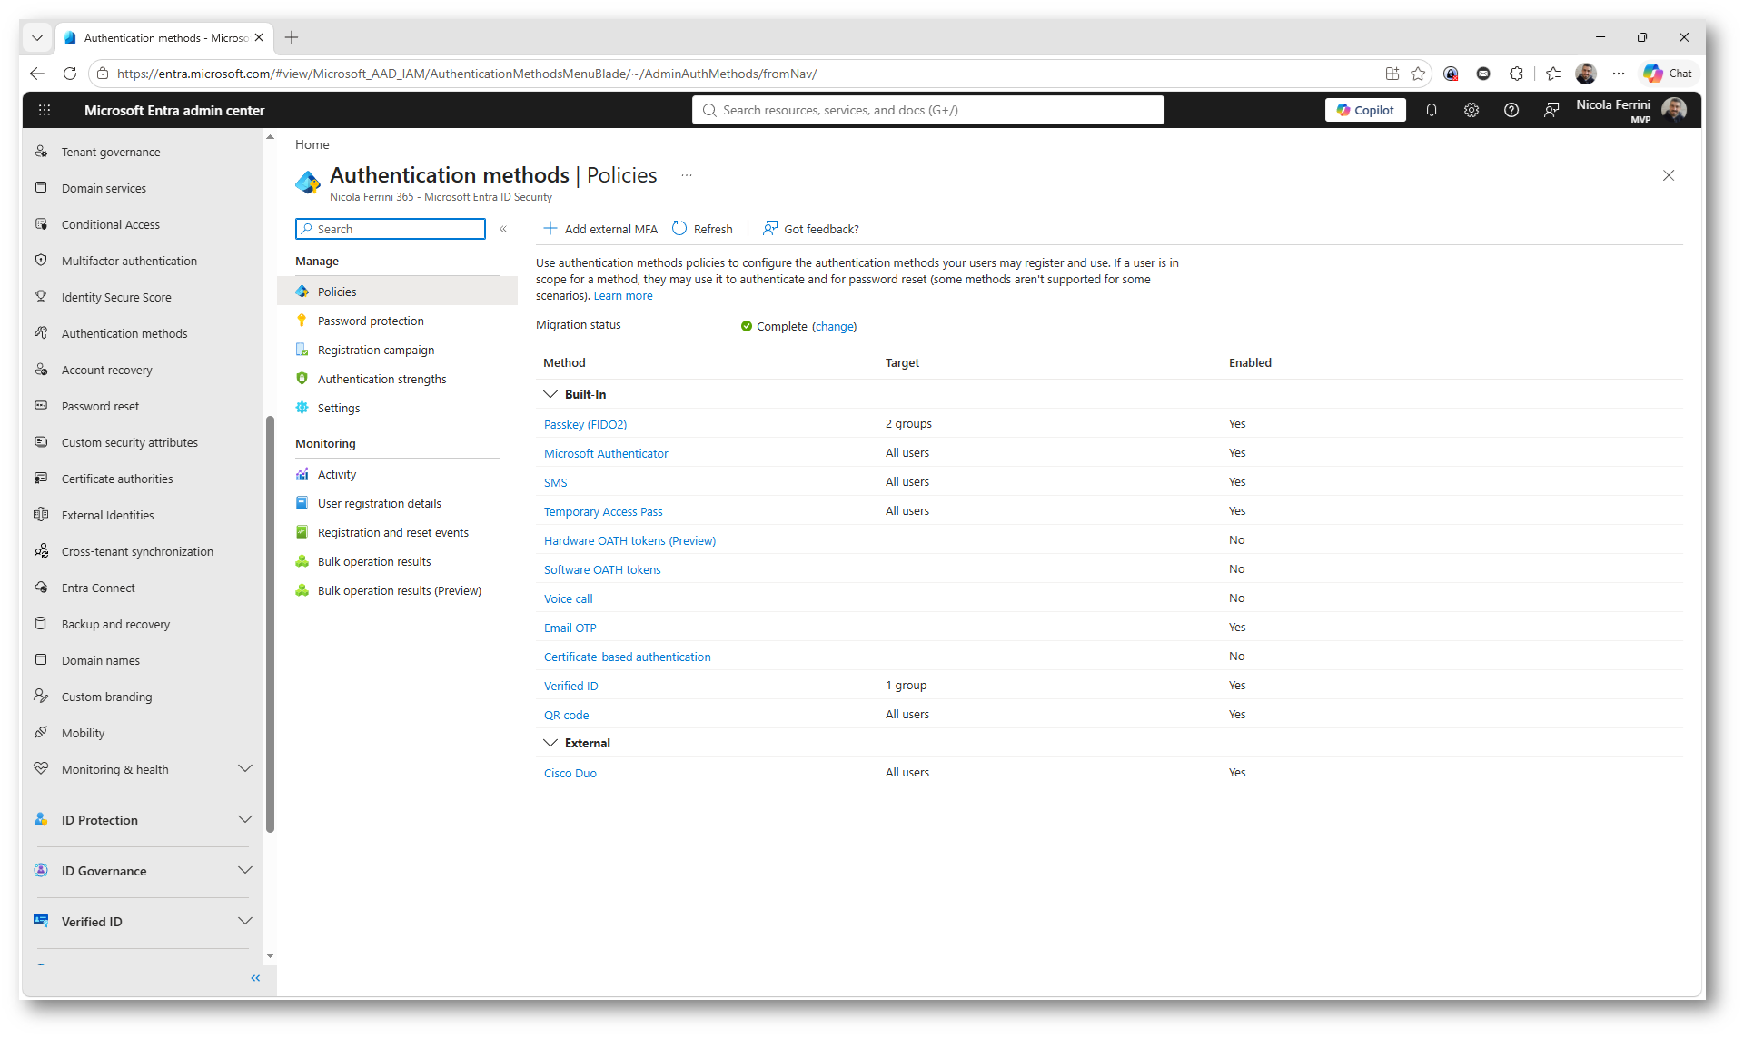1744x1038 pixels.
Task: Open the app launcher waffle icon
Action: [x=45, y=110]
